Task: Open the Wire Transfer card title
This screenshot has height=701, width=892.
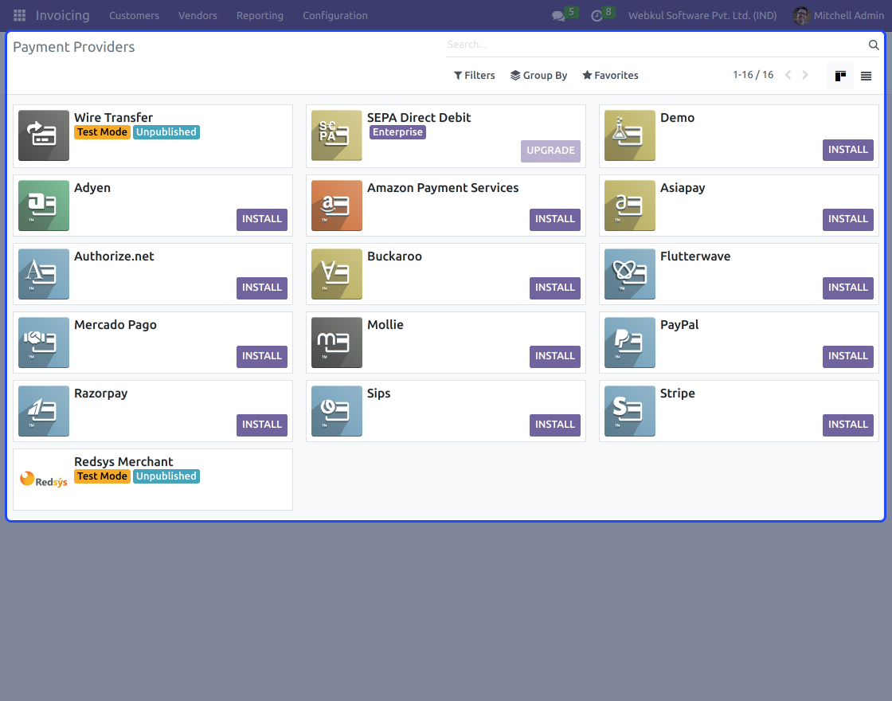Action: pyautogui.click(x=113, y=118)
